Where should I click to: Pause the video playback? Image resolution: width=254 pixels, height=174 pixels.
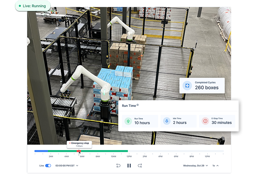(x=129, y=165)
